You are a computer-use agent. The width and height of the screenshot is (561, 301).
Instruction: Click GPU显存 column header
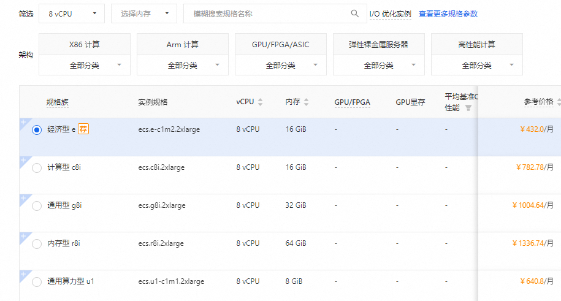(x=410, y=102)
